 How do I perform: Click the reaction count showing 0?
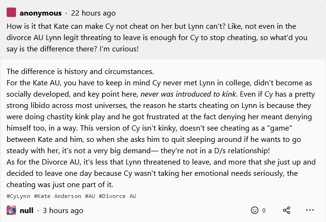264,210
